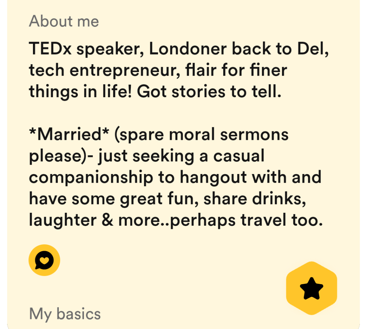
Task: Tap "flair for finer" phrase
Action: pyautogui.click(x=235, y=71)
